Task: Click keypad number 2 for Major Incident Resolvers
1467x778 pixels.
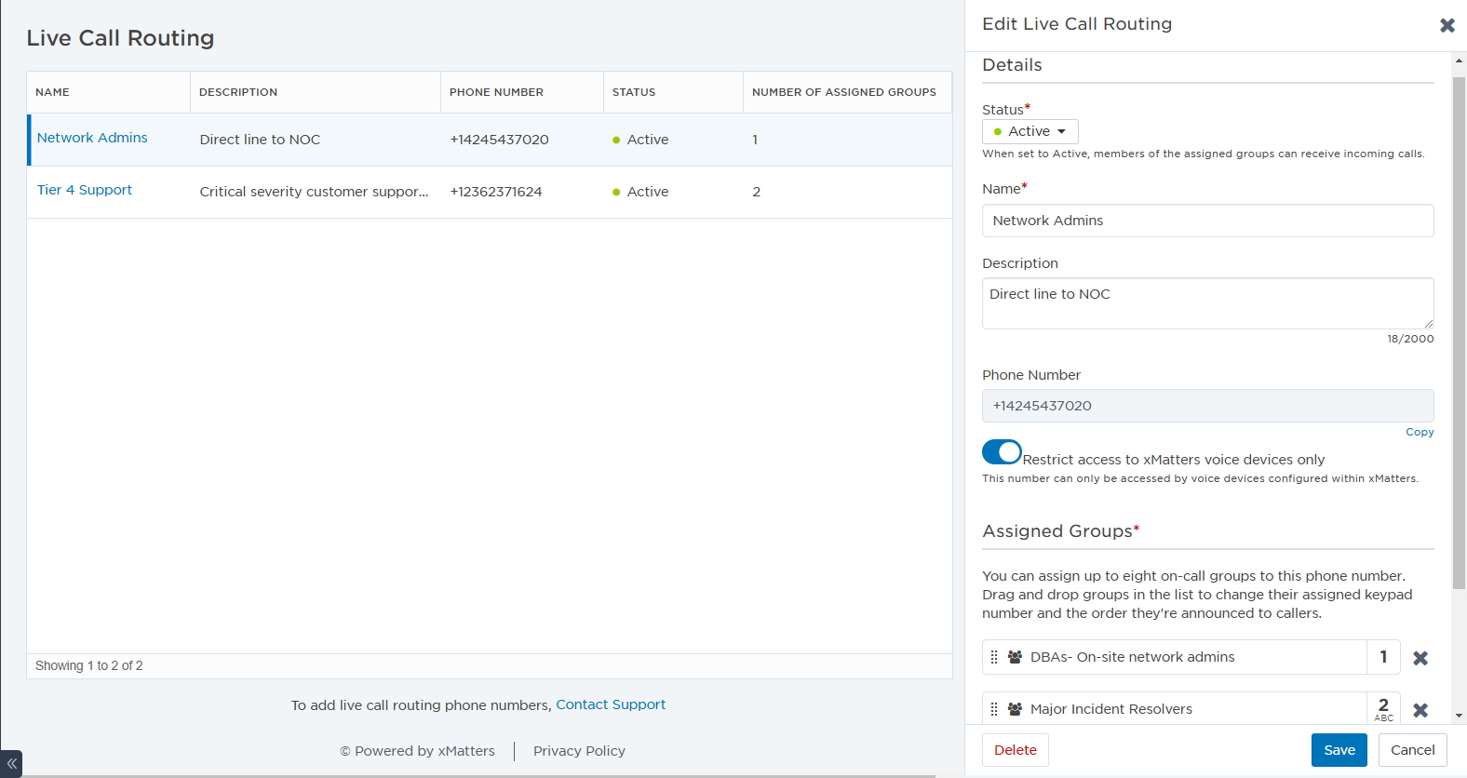Action: click(x=1383, y=709)
